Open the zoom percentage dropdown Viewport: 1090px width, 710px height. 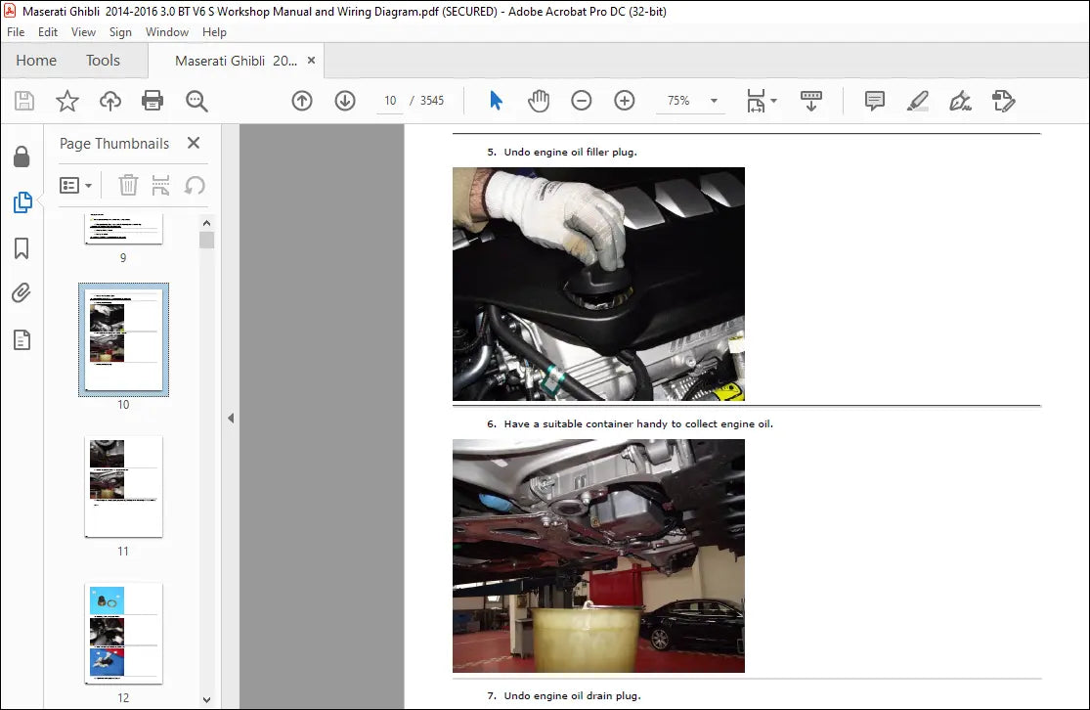coord(714,100)
